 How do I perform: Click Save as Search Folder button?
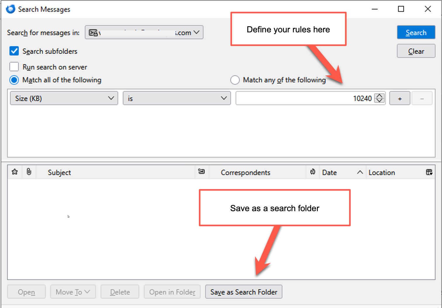(x=244, y=292)
